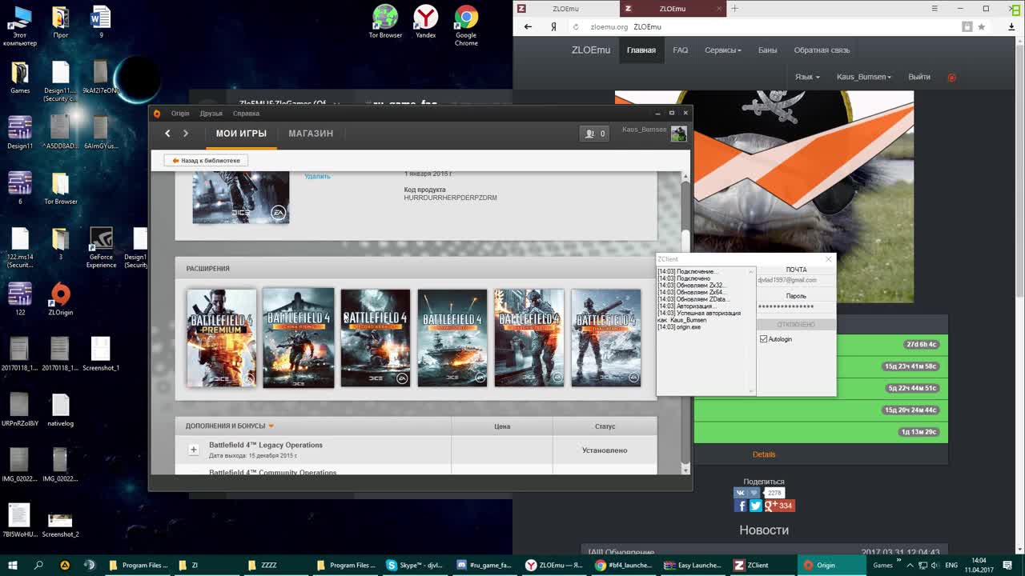Screen dimensions: 1025x576
Task: Click the password field in ZClient
Action: (795, 306)
